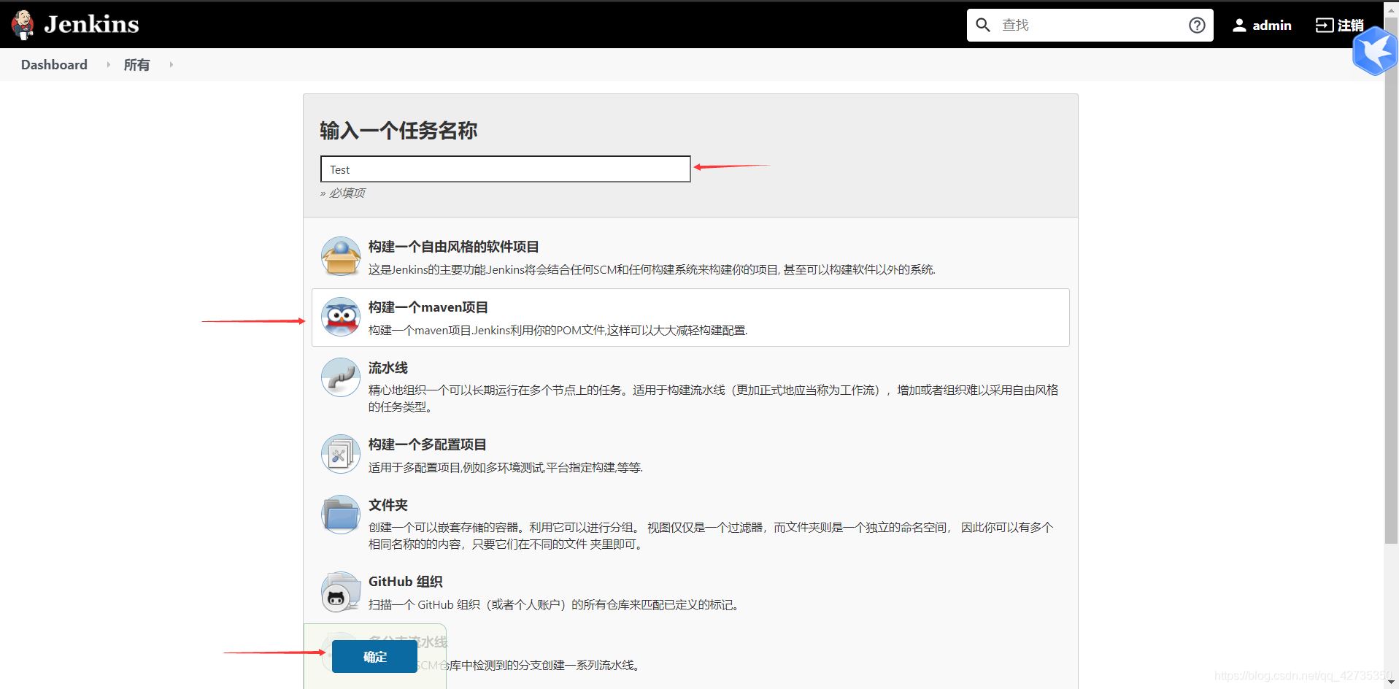Click the admin user profile icon
1399x689 pixels.
pos(1238,24)
